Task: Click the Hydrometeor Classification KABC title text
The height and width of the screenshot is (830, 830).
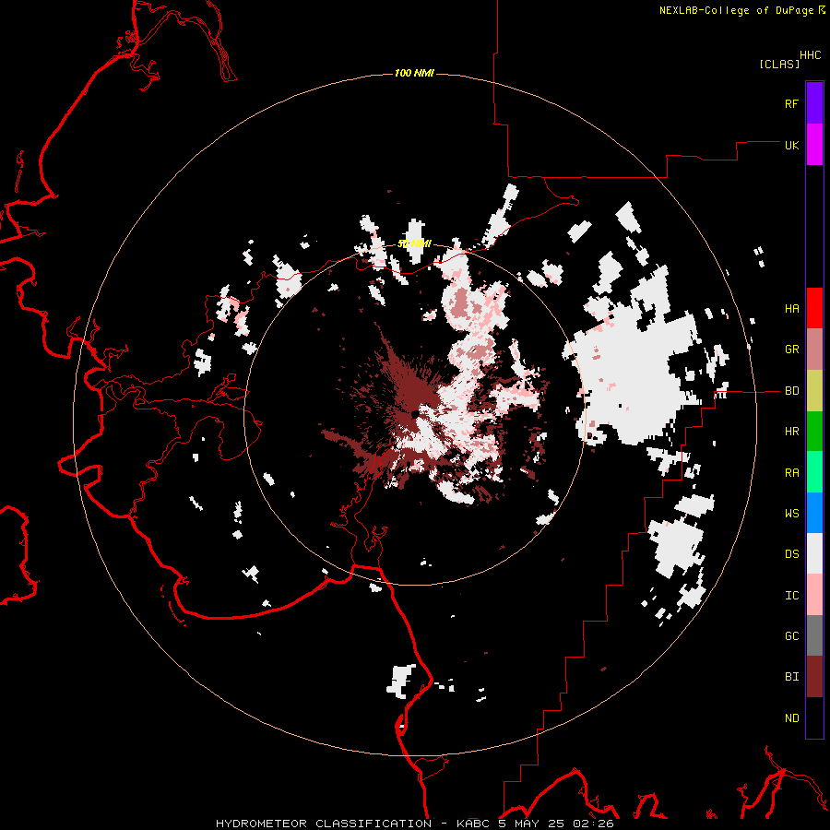Action: [x=415, y=824]
